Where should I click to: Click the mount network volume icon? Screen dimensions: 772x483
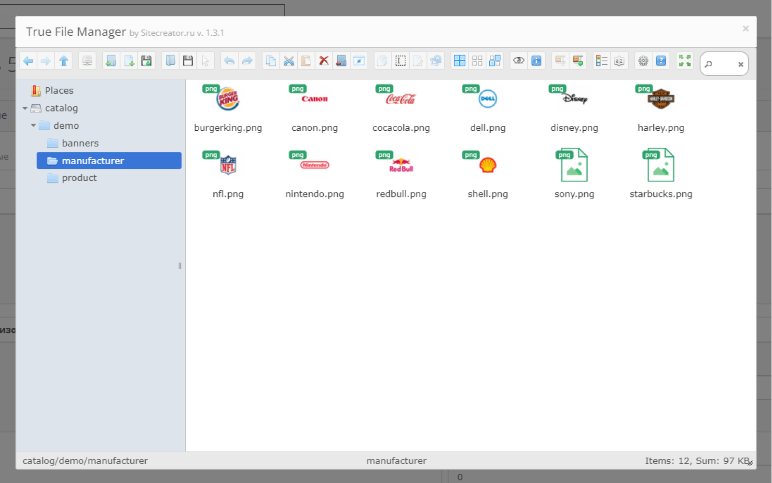pos(87,61)
